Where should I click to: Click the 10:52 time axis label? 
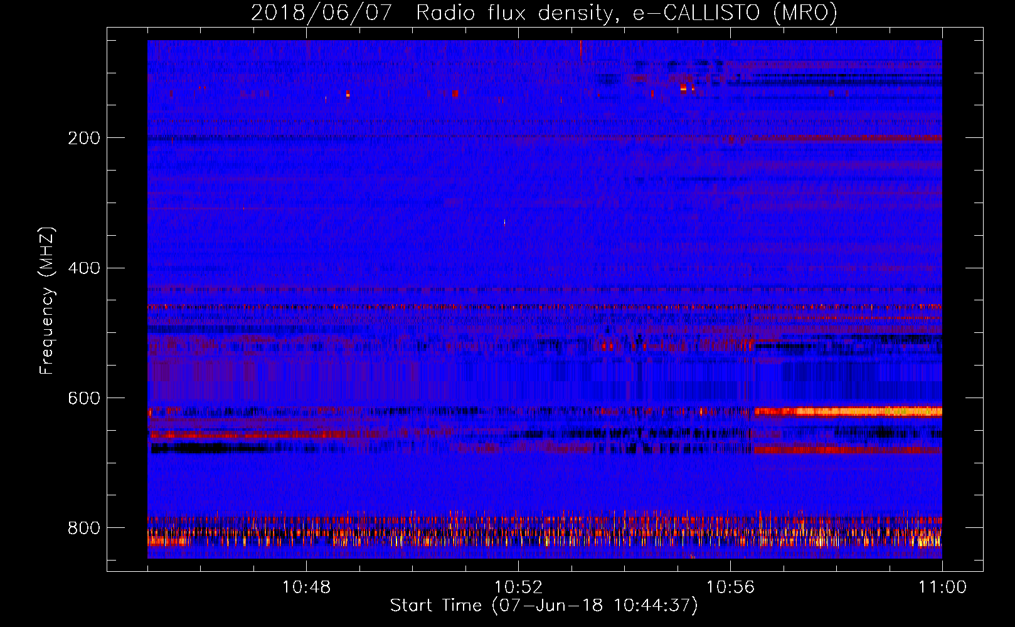pos(518,587)
